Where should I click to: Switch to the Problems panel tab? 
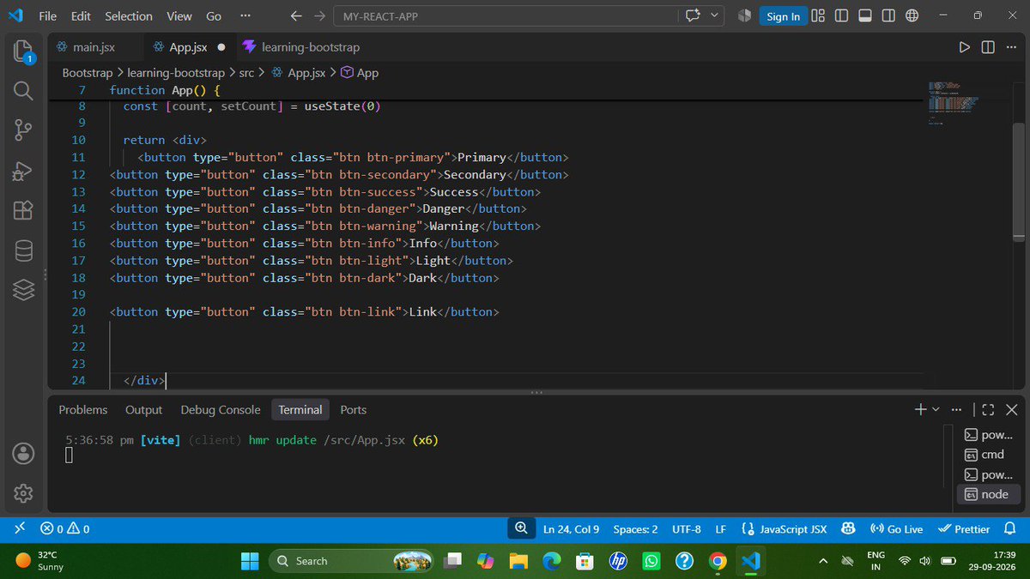coord(83,410)
